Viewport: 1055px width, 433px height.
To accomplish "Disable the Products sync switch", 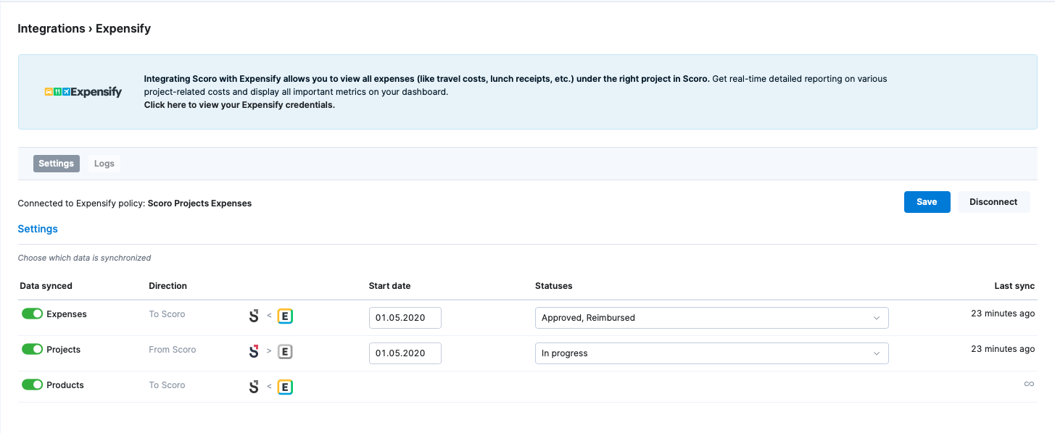I will pos(32,385).
